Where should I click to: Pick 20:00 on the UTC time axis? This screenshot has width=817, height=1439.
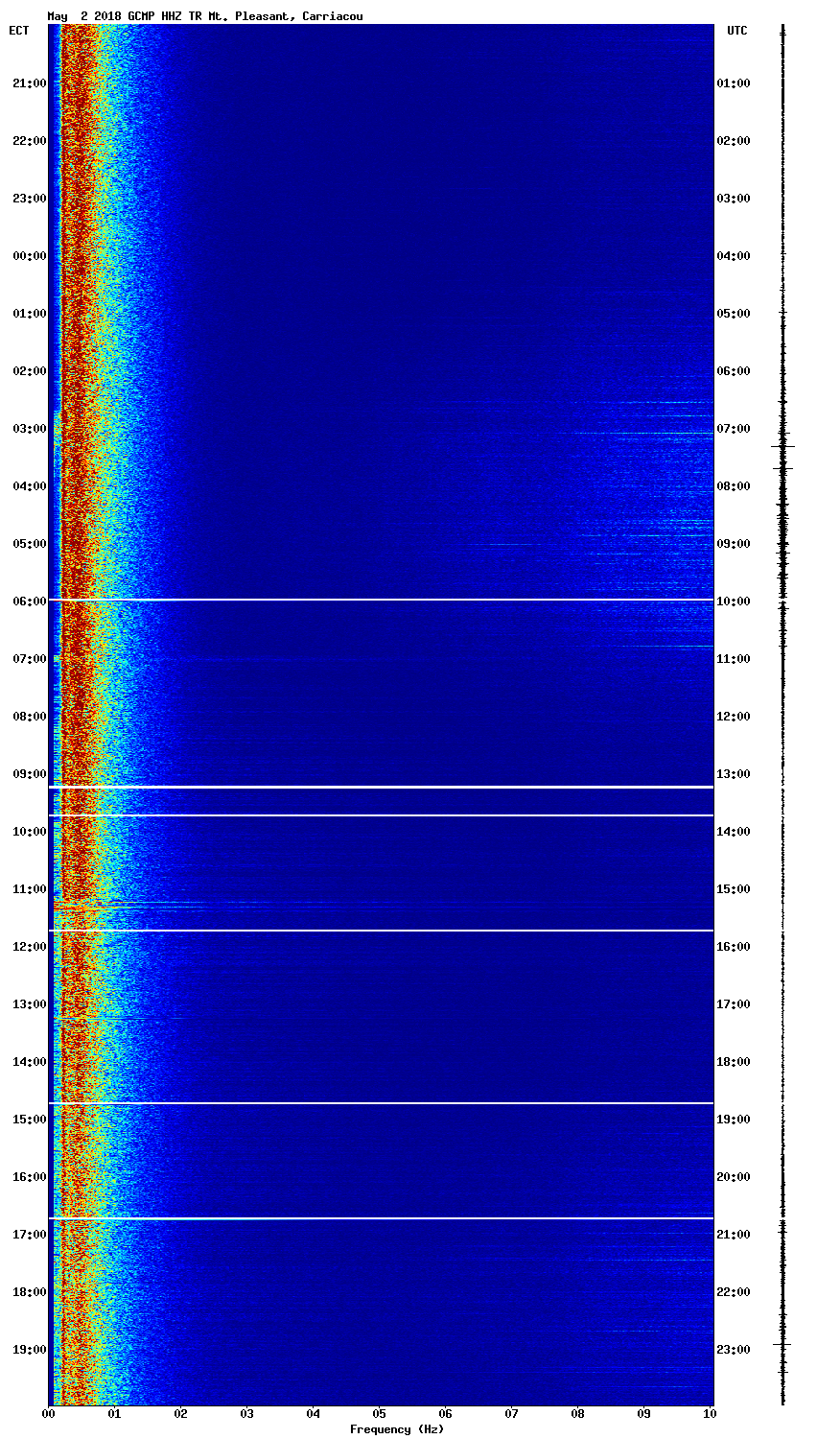[734, 1177]
